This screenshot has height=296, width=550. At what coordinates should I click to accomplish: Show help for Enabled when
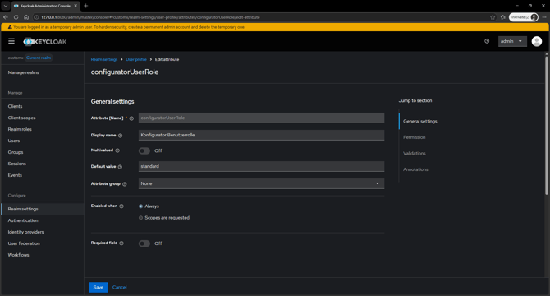click(x=121, y=206)
